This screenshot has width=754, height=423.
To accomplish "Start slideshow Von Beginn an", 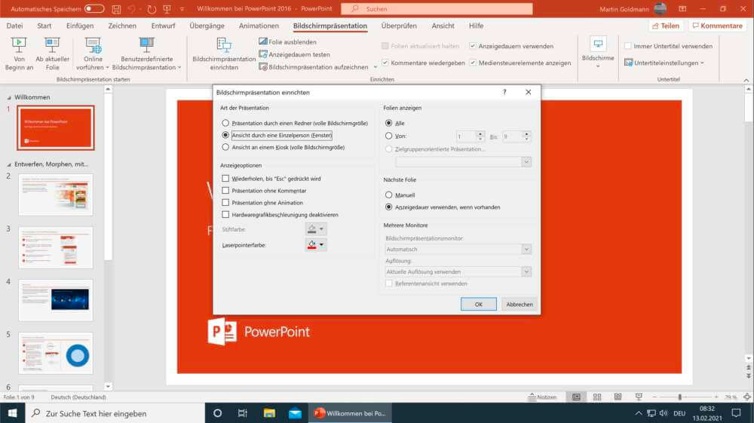I will (19, 54).
